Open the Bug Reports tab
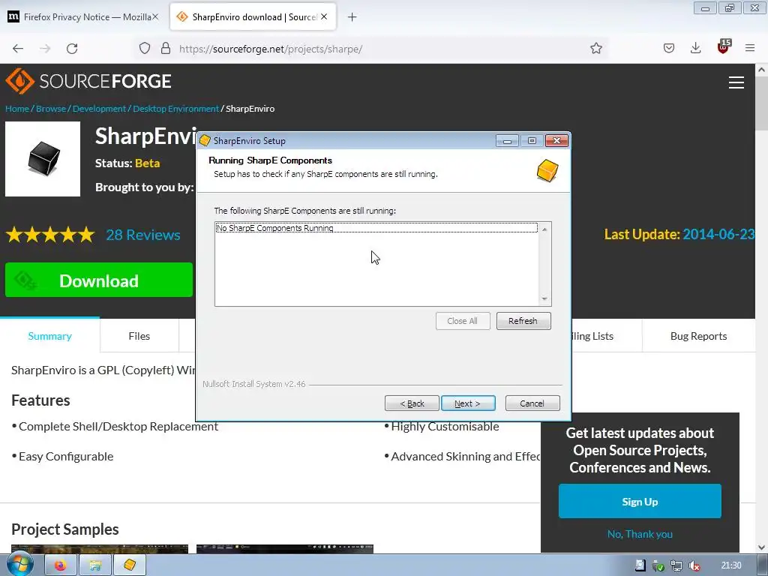Screen dimensions: 768x576 pyautogui.click(x=698, y=336)
